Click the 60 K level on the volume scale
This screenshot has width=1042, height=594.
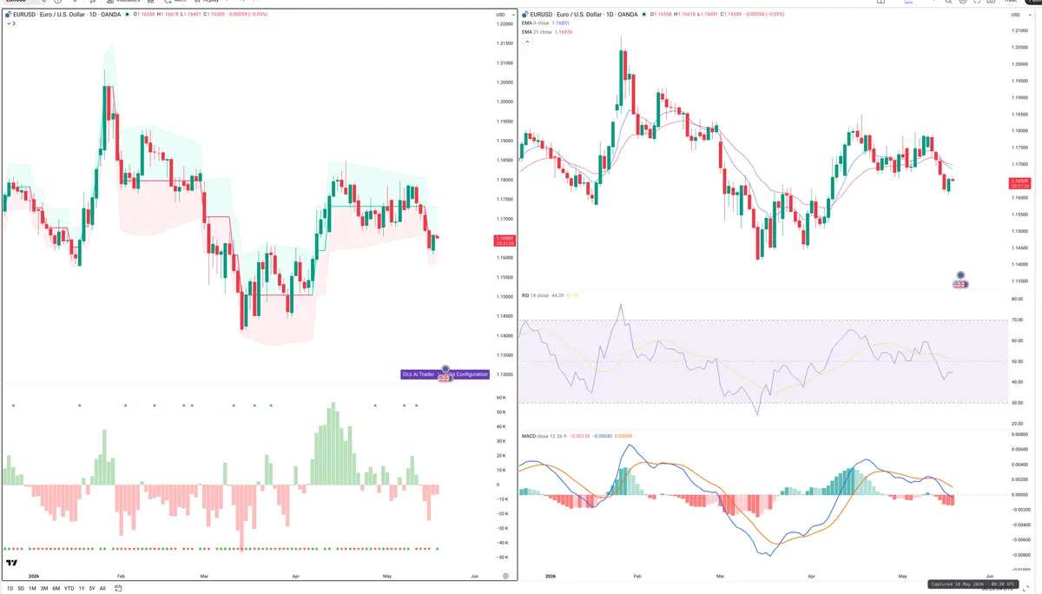click(501, 398)
